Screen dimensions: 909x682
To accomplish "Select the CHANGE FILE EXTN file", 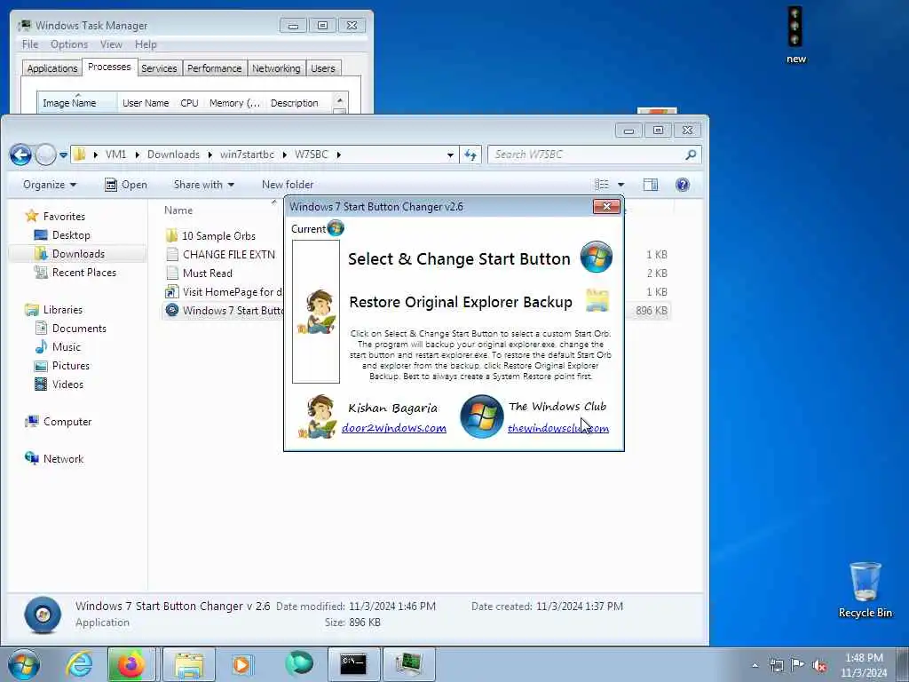I will (228, 255).
